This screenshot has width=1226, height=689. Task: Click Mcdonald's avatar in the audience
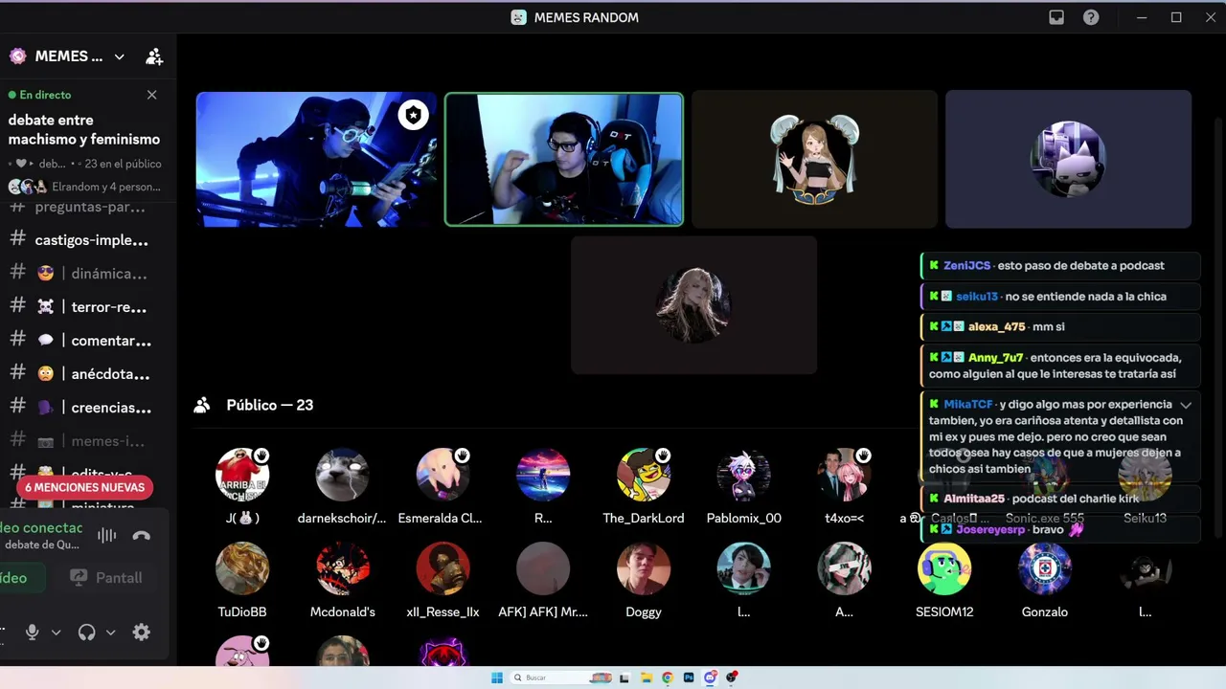pyautogui.click(x=343, y=568)
